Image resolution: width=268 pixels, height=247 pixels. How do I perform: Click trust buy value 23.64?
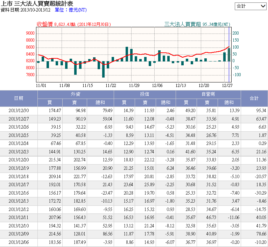point(128,185)
